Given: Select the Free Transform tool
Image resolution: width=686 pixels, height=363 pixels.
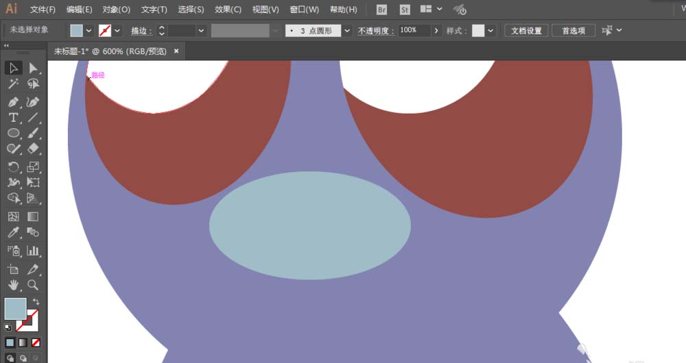Looking at the screenshot, I should point(33,182).
